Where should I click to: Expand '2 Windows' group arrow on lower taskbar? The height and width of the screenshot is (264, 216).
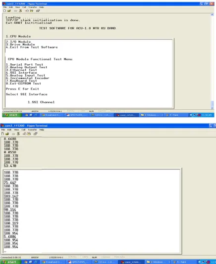pos(169,262)
